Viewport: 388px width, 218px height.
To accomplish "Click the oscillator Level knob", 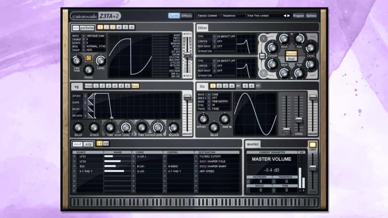I will point(100,60).
